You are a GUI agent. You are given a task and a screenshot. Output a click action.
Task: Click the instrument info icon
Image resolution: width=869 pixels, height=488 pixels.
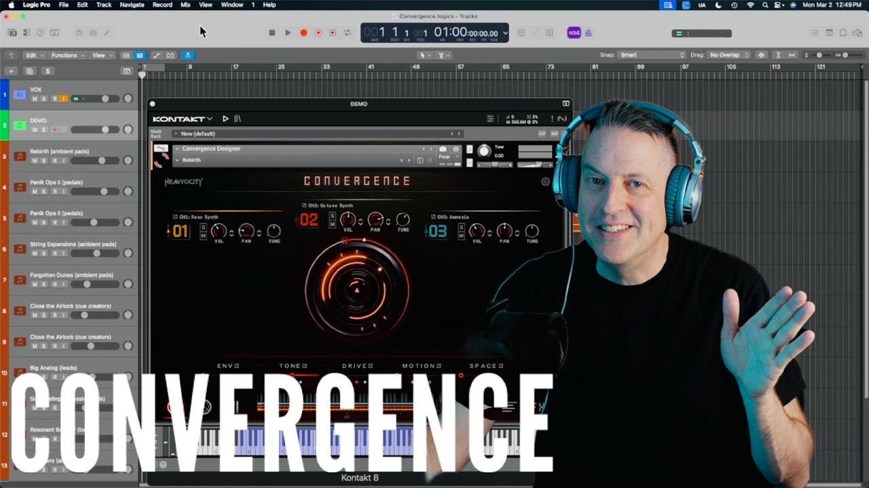(456, 148)
